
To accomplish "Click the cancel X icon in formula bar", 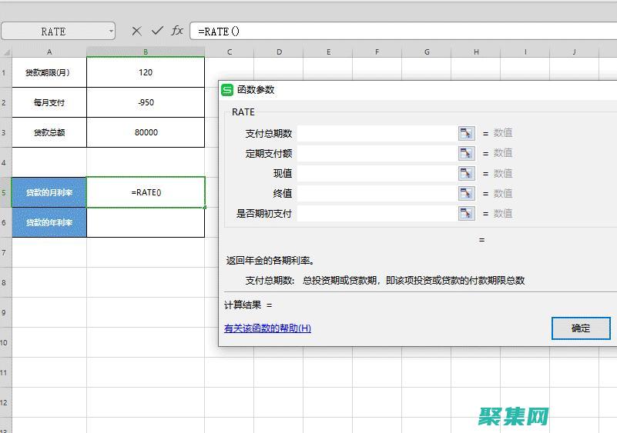I will click(x=136, y=31).
